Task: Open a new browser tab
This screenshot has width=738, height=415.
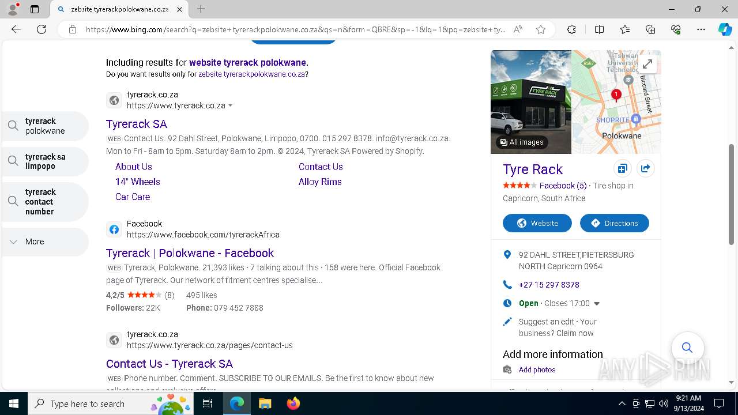Action: pyautogui.click(x=201, y=9)
